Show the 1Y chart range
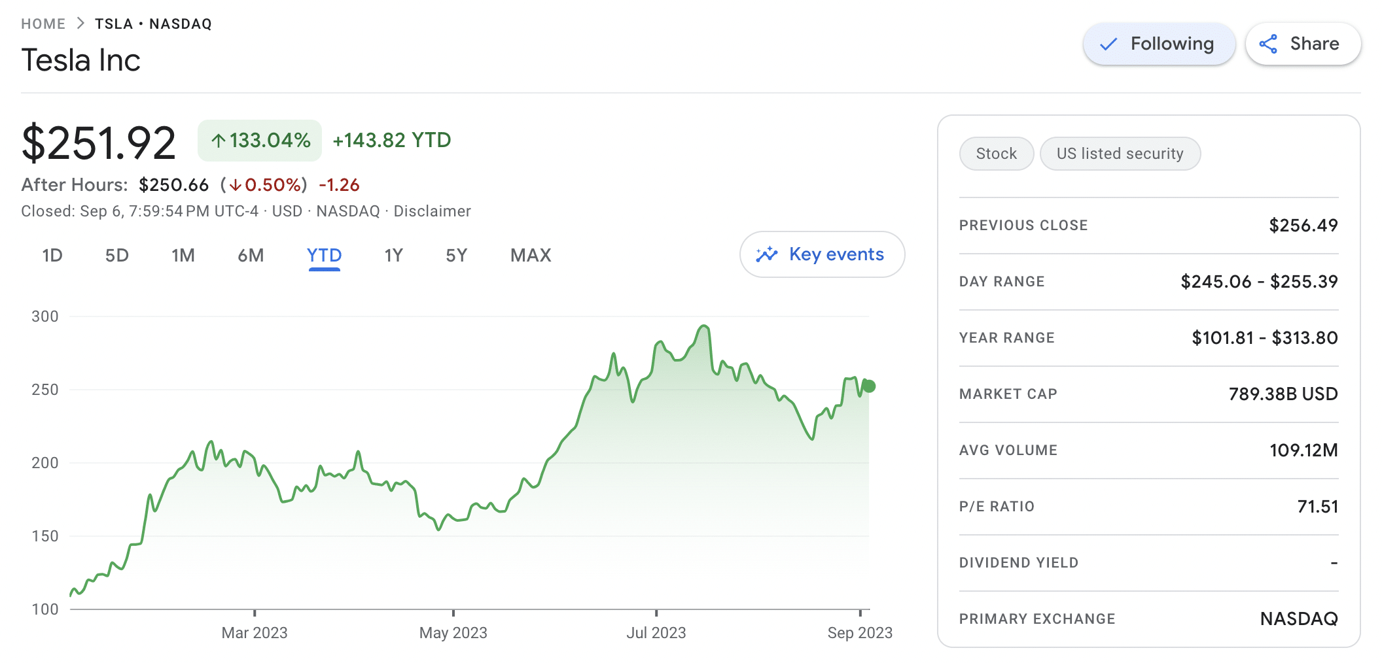The height and width of the screenshot is (663, 1382). tap(393, 255)
